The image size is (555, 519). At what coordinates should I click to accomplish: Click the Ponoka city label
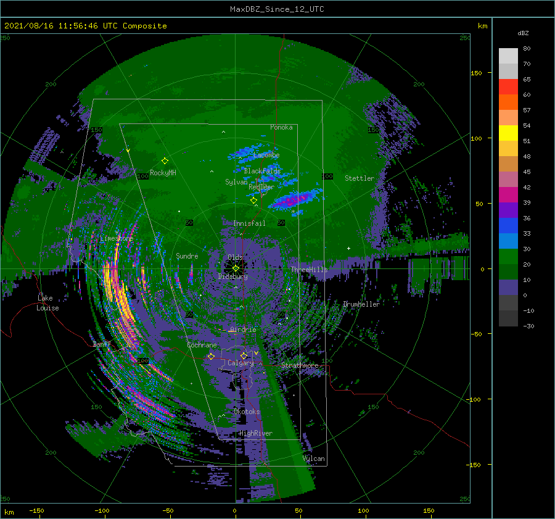point(281,127)
